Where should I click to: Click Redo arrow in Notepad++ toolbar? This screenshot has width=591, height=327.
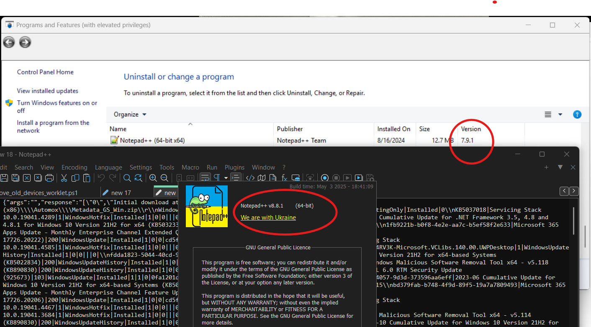[113, 177]
